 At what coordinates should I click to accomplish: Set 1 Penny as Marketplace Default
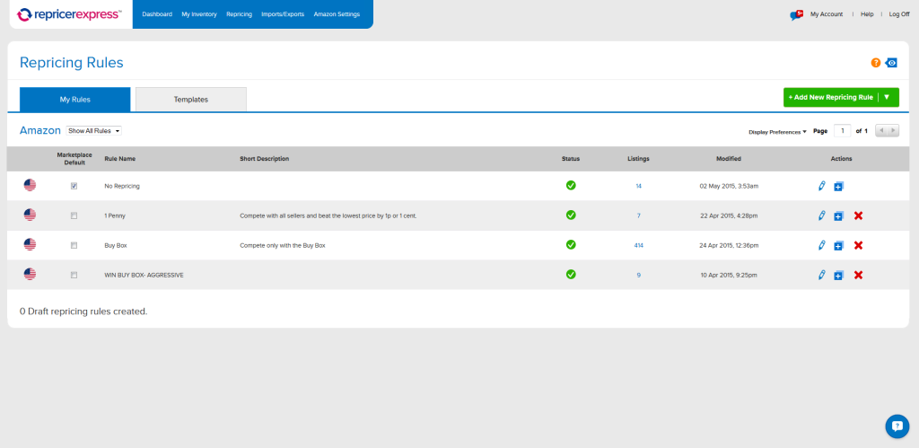click(x=74, y=215)
